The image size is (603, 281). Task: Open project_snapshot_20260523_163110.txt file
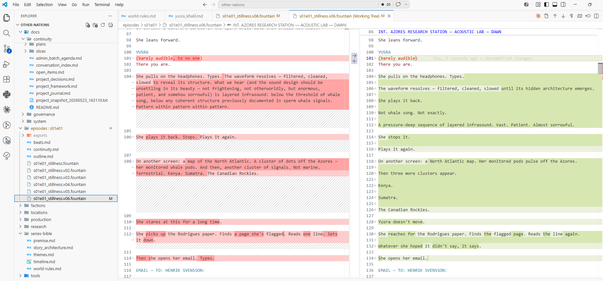[x=72, y=100]
